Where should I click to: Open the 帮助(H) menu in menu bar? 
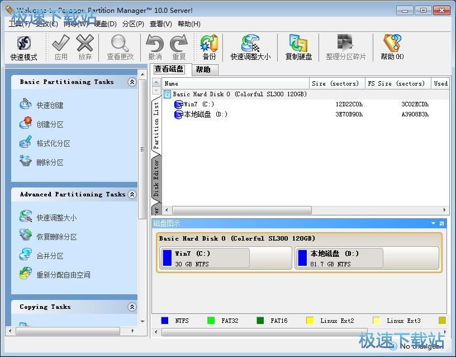click(x=189, y=24)
